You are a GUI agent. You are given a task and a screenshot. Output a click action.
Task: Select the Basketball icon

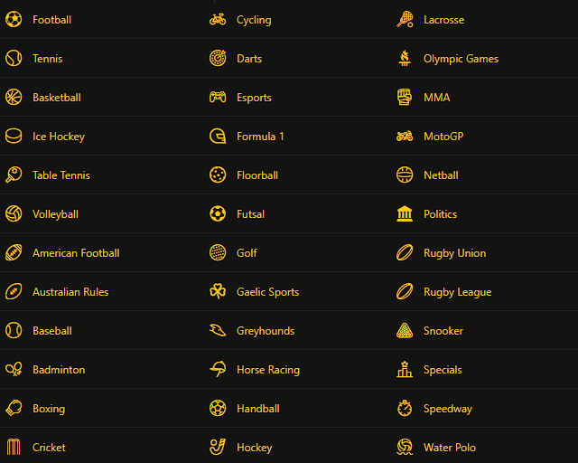(14, 97)
